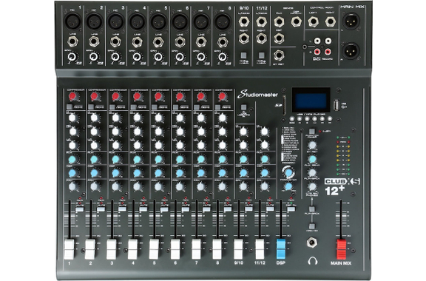Viewport: 426px width, 281px height.
Task: Adjust the channel 1 GAIN knob
Action: (72, 56)
